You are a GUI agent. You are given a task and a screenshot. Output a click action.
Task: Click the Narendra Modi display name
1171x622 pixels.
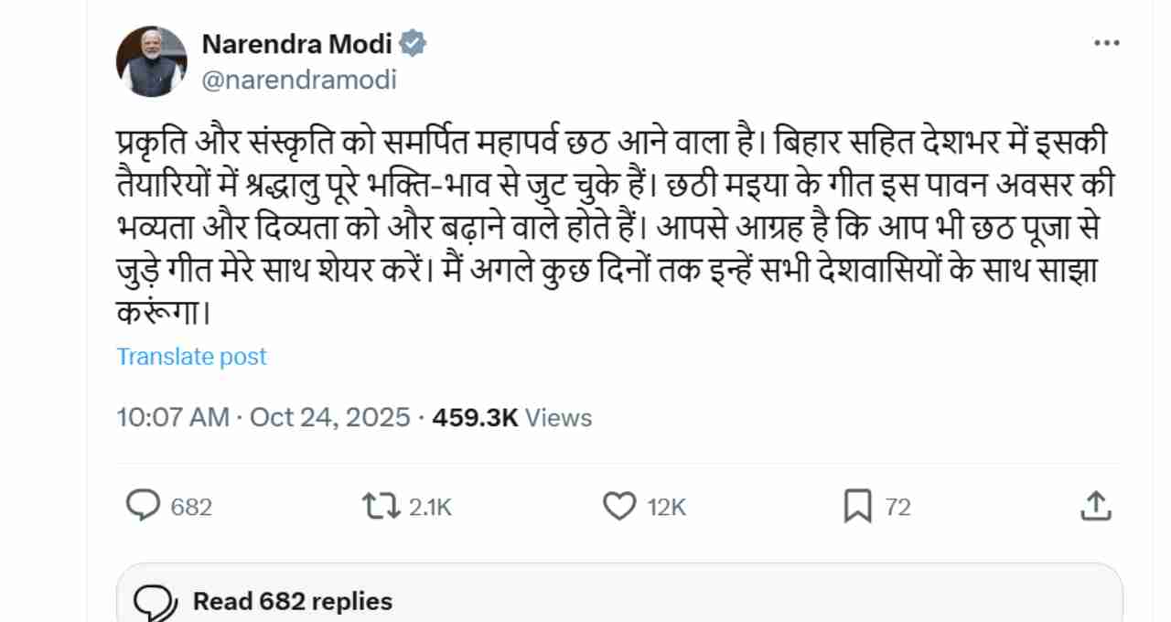click(x=296, y=43)
